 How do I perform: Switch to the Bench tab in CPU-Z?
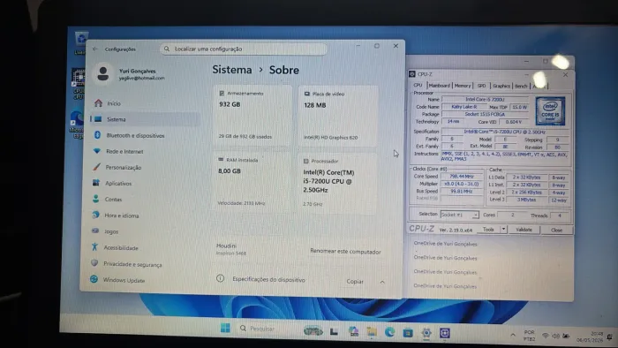tap(521, 86)
